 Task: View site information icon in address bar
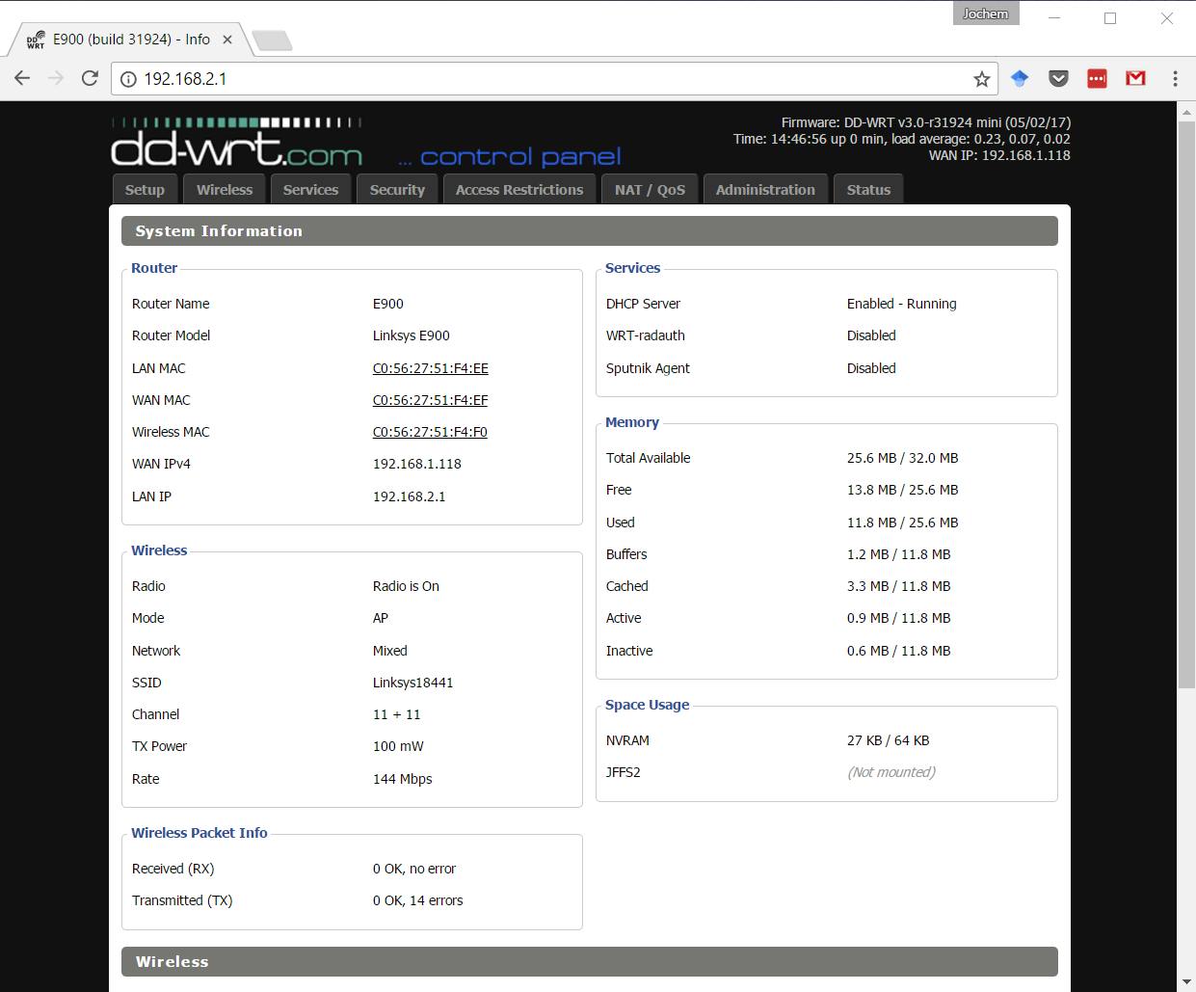(x=128, y=79)
